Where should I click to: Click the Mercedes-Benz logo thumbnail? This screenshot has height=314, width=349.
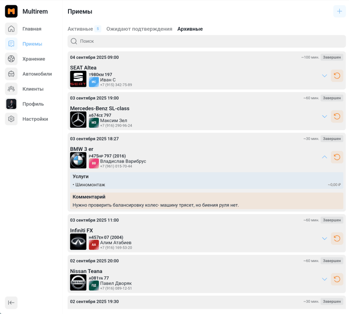click(79, 119)
